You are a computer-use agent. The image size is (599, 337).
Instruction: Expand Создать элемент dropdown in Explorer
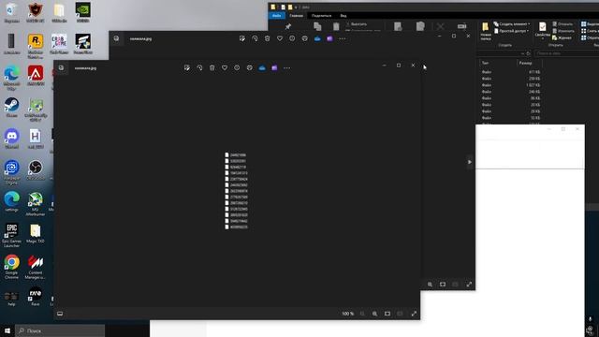pyautogui.click(x=512, y=24)
